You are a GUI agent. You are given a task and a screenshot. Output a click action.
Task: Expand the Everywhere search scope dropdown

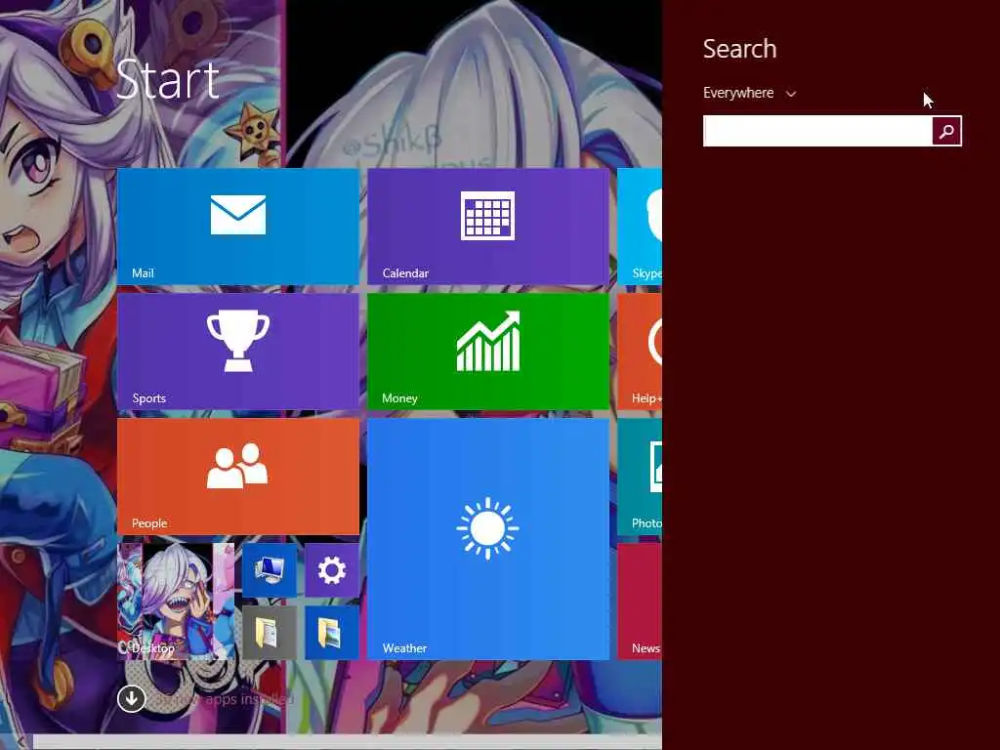[749, 93]
